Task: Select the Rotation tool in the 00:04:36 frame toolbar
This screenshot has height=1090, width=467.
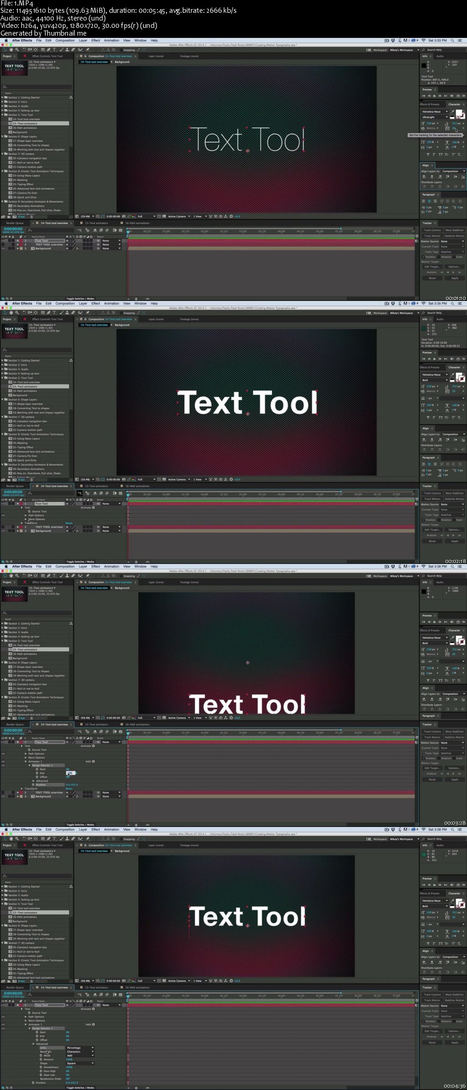Action: (x=24, y=839)
